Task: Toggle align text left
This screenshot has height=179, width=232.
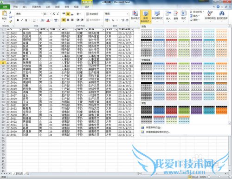Action: click(64, 20)
